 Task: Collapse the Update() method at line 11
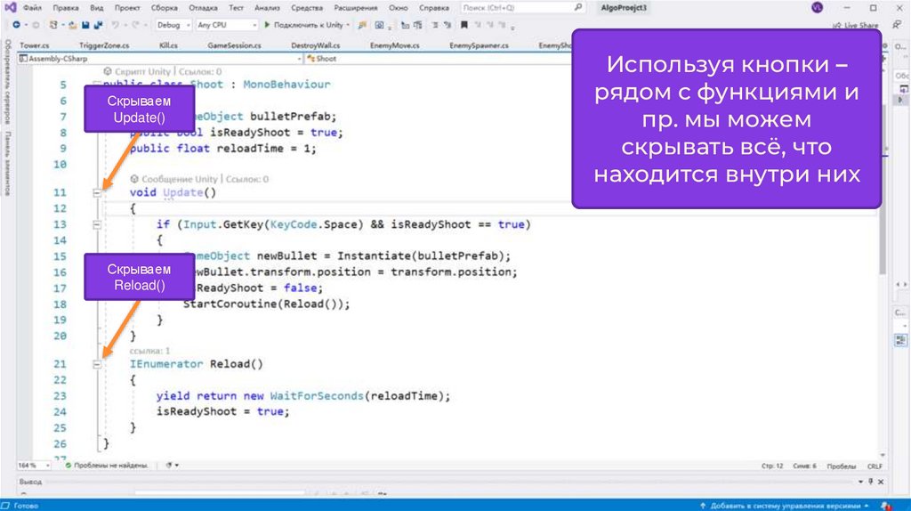[97, 193]
